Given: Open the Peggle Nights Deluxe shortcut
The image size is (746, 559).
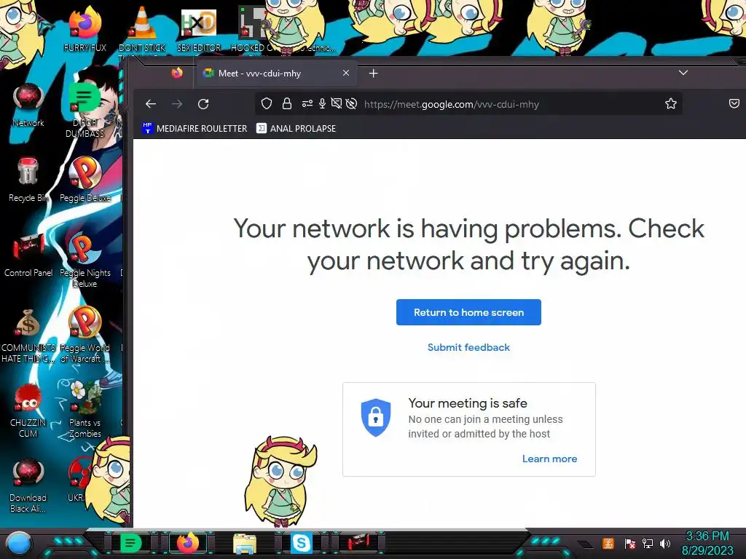Looking at the screenshot, I should point(85,261).
